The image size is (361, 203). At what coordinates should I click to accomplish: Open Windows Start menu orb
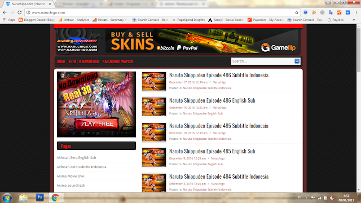coord(7,198)
